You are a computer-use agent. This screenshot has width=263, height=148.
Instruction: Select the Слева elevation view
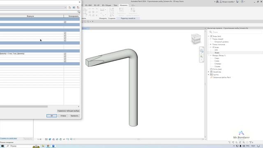[x=217, y=61]
